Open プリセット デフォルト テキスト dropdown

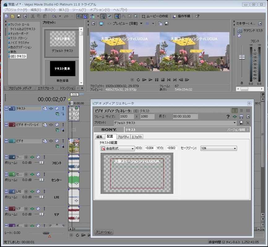click(x=234, y=123)
